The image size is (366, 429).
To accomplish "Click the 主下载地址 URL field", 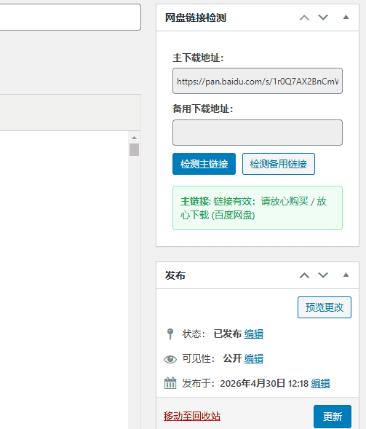I will 257,81.
